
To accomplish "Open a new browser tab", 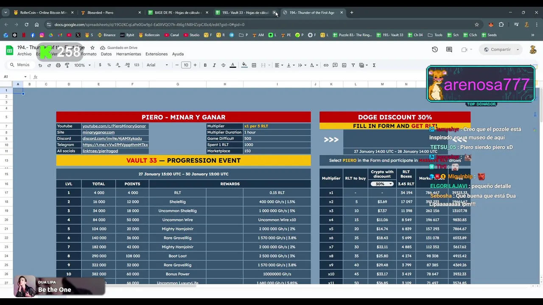I will tap(352, 13).
